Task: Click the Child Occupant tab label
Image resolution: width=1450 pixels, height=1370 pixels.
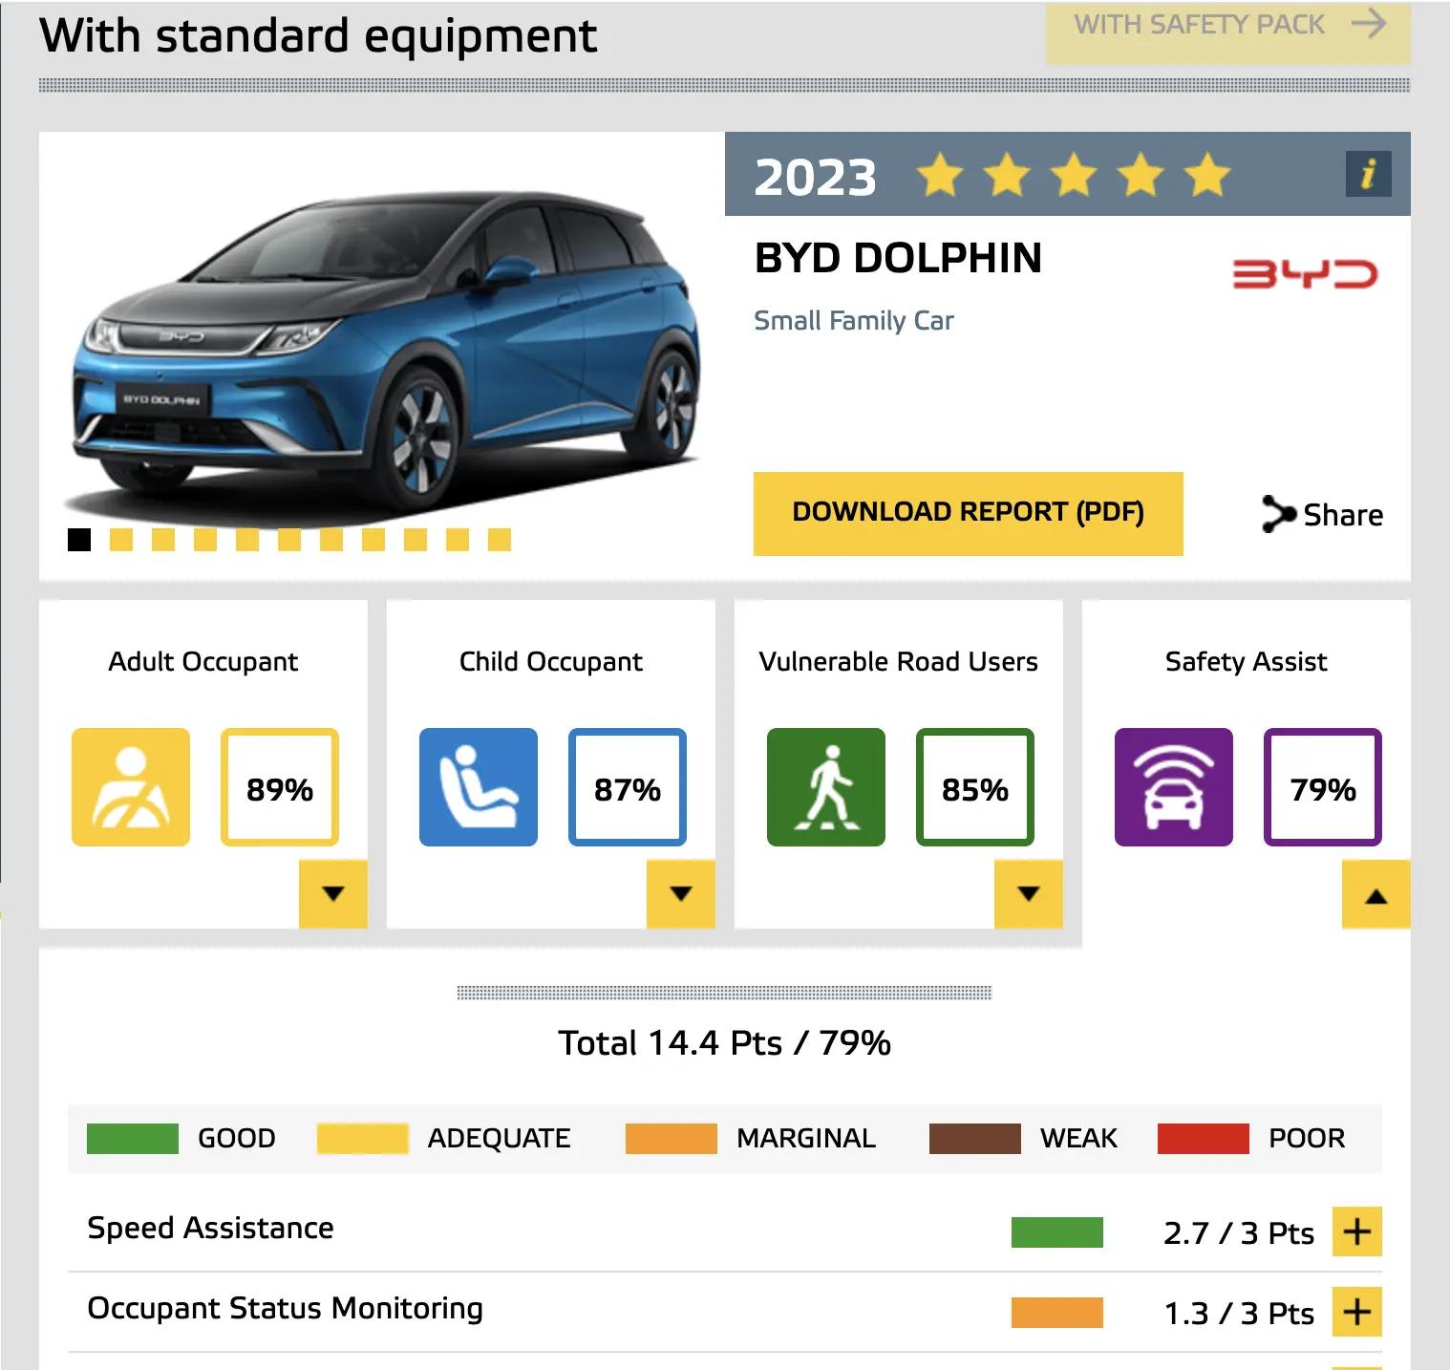Action: (551, 661)
